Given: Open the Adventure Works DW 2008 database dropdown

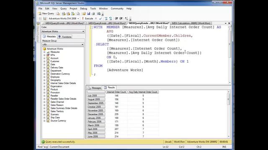Looking at the screenshot, I should tap(78, 18).
